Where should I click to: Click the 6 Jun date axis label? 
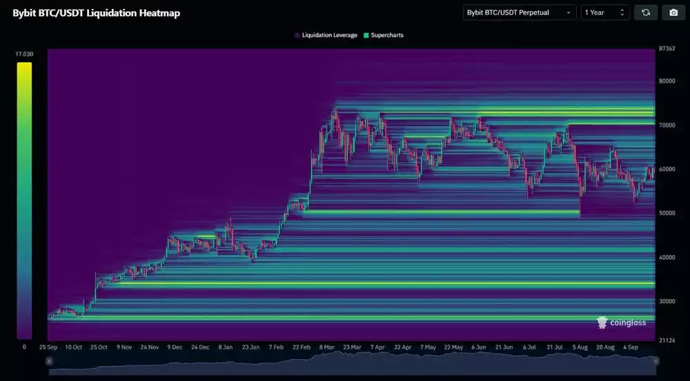click(478, 347)
